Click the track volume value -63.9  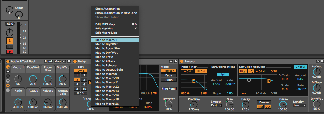(x=9, y=24)
